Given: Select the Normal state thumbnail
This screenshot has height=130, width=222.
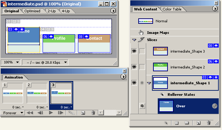Looking at the screenshot, I should pyautogui.click(x=145, y=21).
